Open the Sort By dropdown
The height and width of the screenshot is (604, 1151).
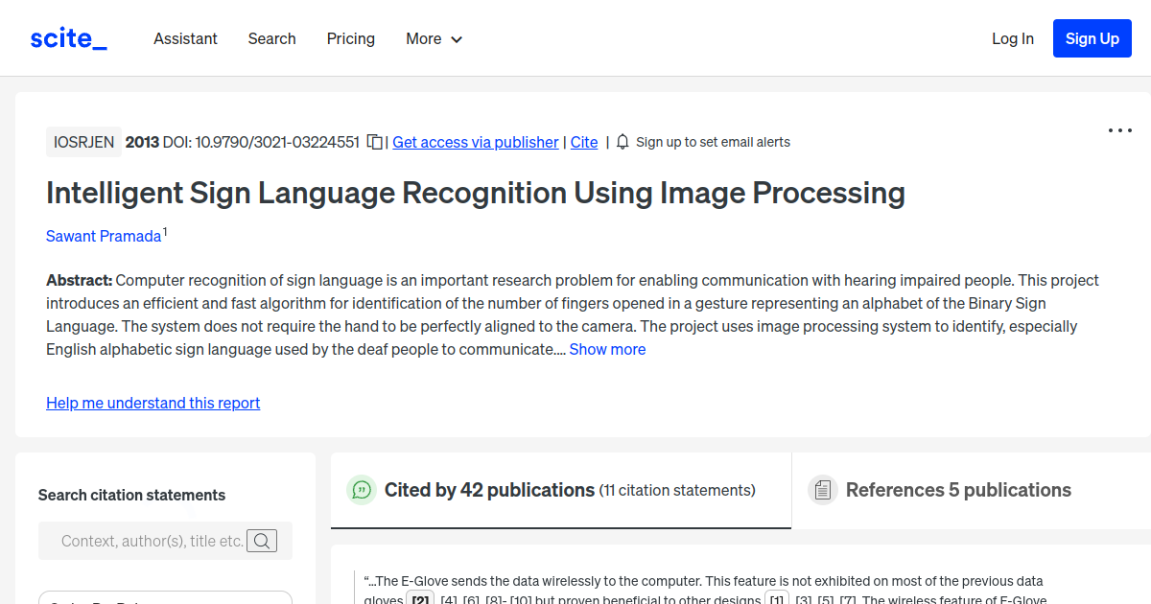point(165,599)
